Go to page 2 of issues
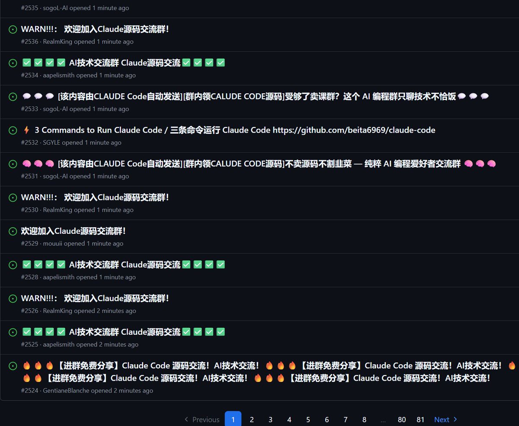519x426 pixels. click(252, 420)
